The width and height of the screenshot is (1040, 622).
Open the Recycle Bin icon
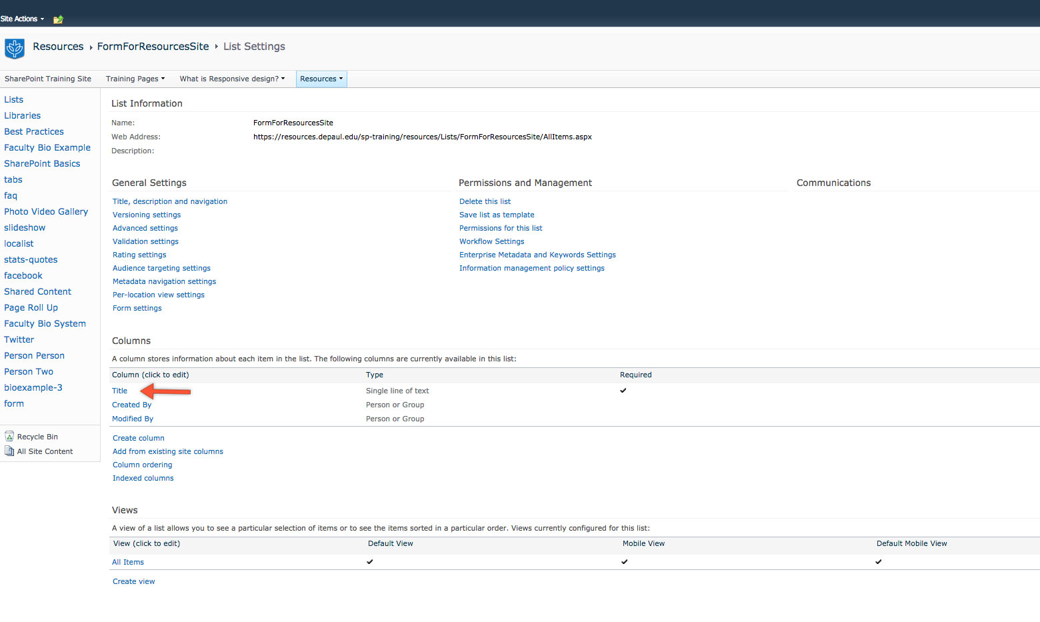(x=9, y=437)
